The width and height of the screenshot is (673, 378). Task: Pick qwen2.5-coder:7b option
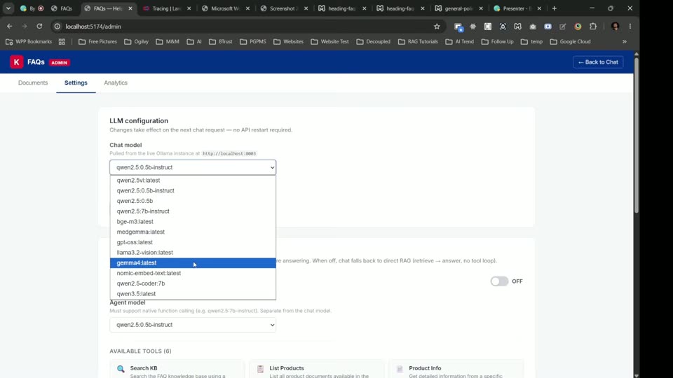(193, 283)
